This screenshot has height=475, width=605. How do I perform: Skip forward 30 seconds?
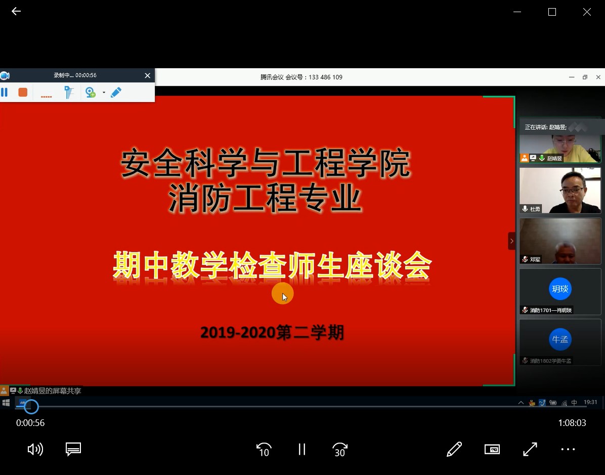340,449
